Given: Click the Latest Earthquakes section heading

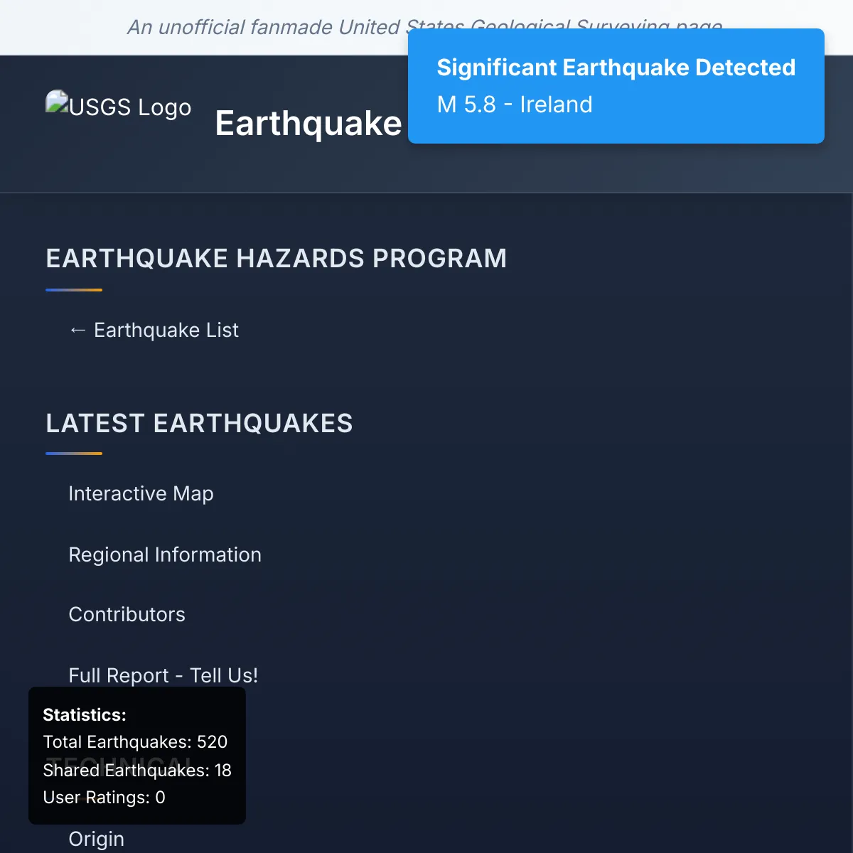Looking at the screenshot, I should (x=199, y=424).
